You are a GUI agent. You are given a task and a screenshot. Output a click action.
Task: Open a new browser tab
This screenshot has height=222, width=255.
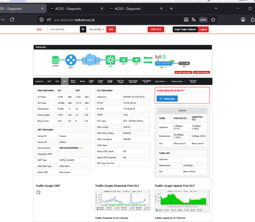(x=171, y=9)
